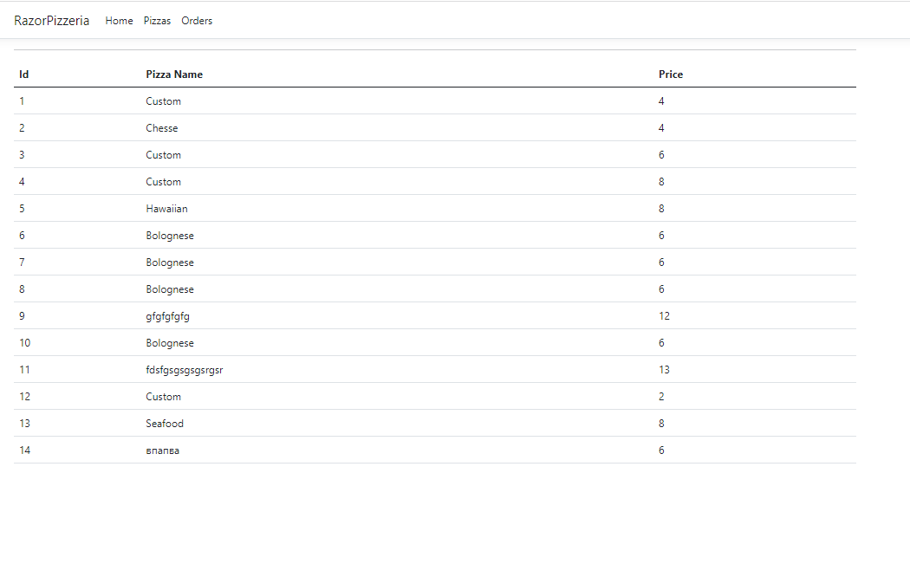910x577 pixels.
Task: Click Id 14 at the bottom
Action: click(24, 450)
